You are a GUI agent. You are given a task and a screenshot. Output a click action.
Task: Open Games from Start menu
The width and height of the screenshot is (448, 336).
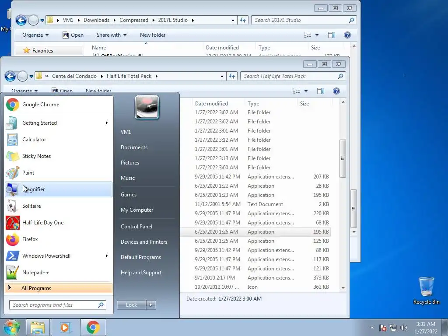coord(128,195)
